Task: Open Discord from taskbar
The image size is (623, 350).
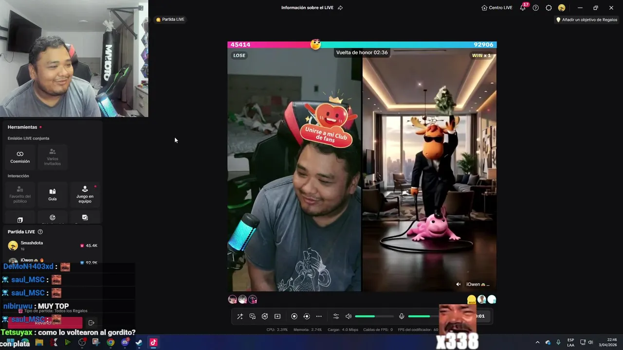Action: [x=125, y=342]
